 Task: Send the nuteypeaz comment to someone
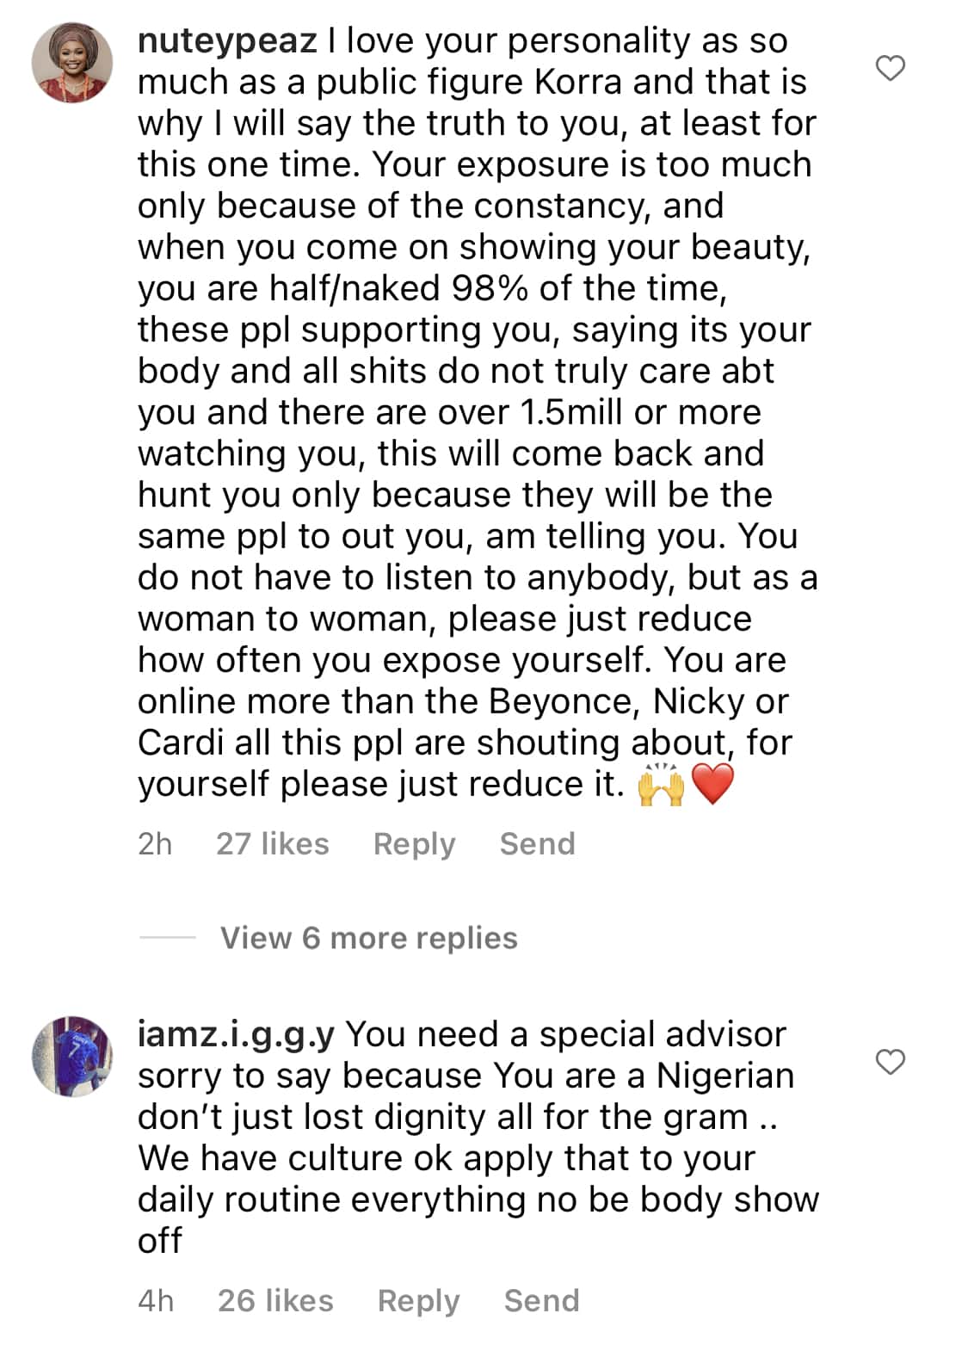tap(537, 844)
